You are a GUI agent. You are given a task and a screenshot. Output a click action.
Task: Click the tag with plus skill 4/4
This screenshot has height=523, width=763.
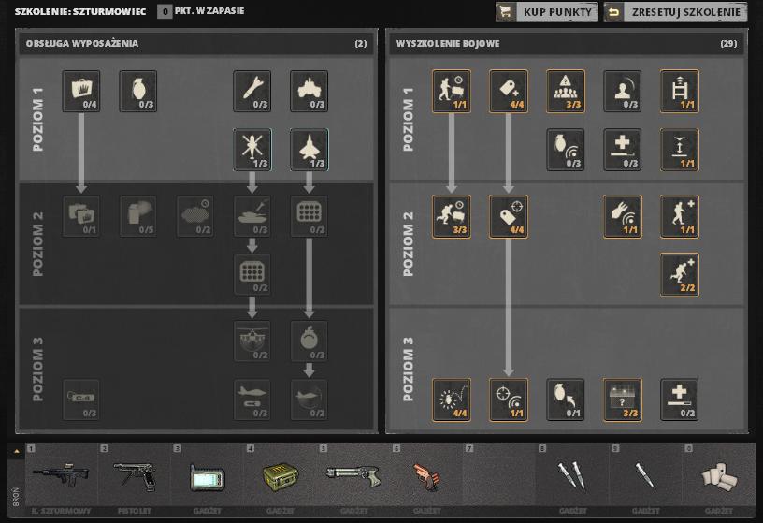(x=509, y=91)
